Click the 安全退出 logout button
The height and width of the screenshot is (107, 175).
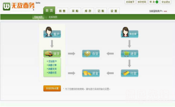(166, 2)
